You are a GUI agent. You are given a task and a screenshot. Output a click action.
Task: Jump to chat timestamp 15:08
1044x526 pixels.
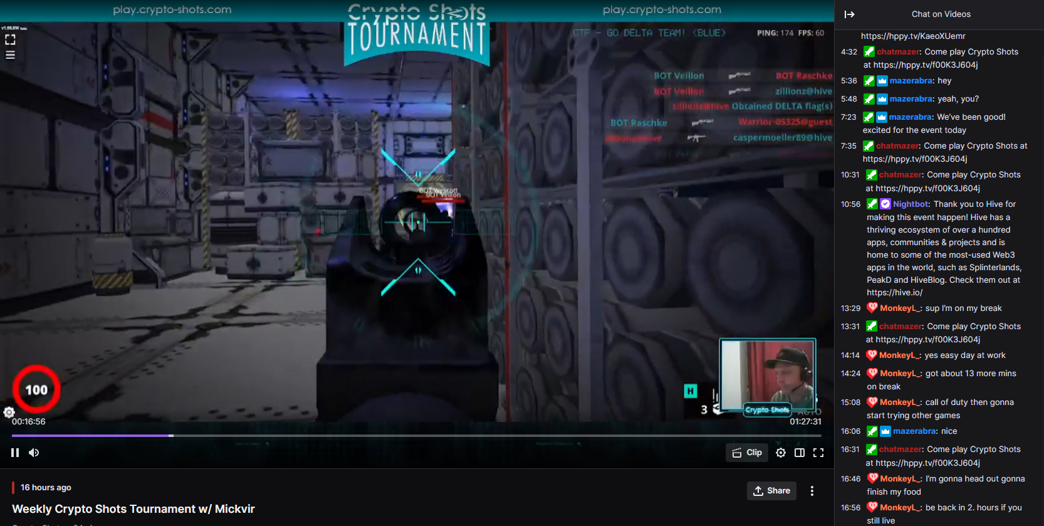[850, 402]
